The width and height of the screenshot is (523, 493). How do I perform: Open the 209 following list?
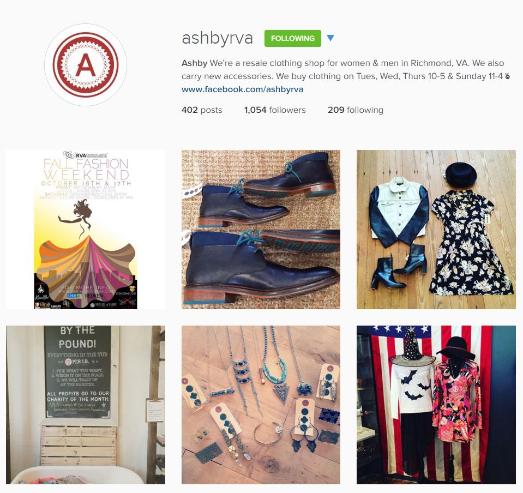[355, 110]
